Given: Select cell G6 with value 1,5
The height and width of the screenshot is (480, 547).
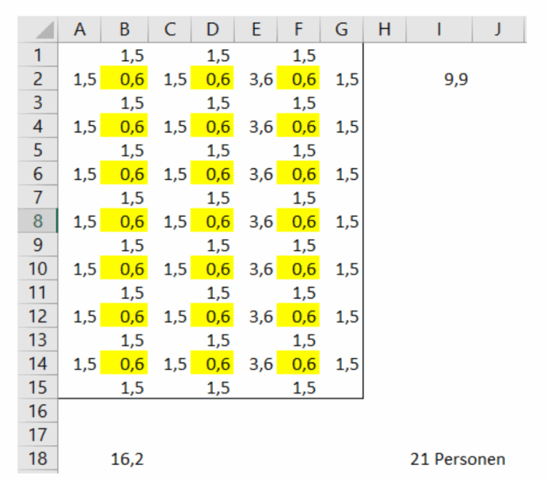Looking at the screenshot, I should point(342,174).
